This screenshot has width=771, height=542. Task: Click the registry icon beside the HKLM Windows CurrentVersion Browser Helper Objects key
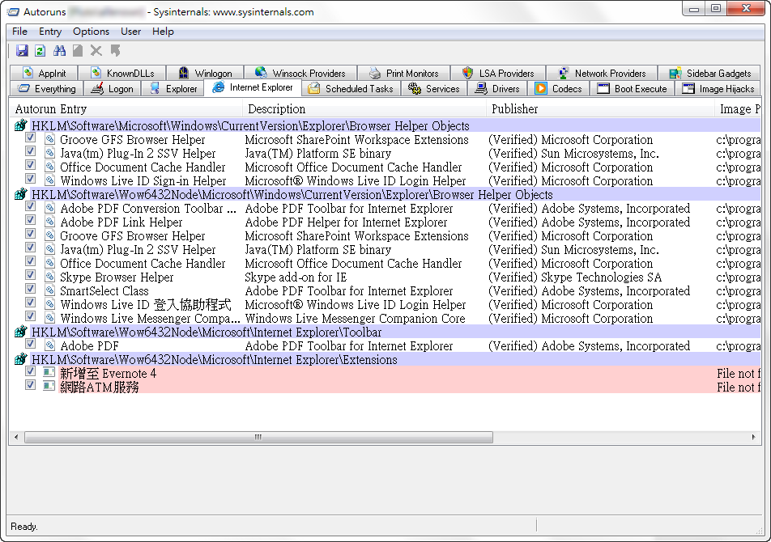pos(21,125)
